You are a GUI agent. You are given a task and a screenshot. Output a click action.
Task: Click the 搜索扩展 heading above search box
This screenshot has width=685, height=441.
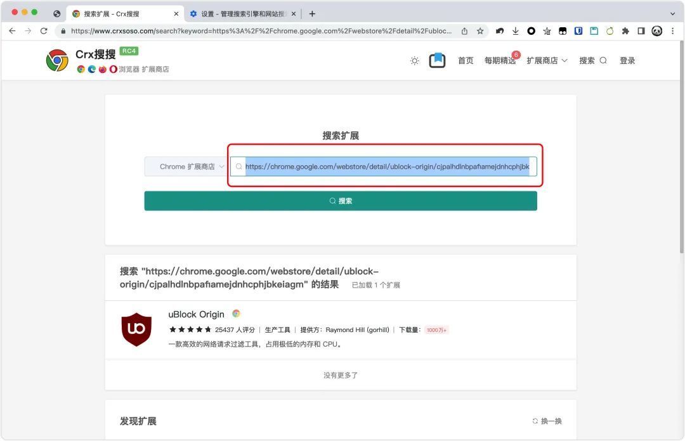tap(341, 136)
